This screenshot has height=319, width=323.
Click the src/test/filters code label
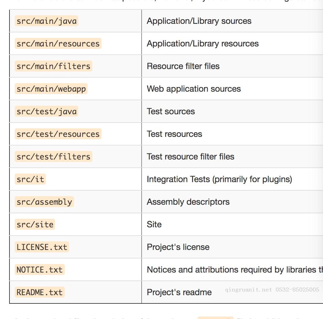[53, 157]
